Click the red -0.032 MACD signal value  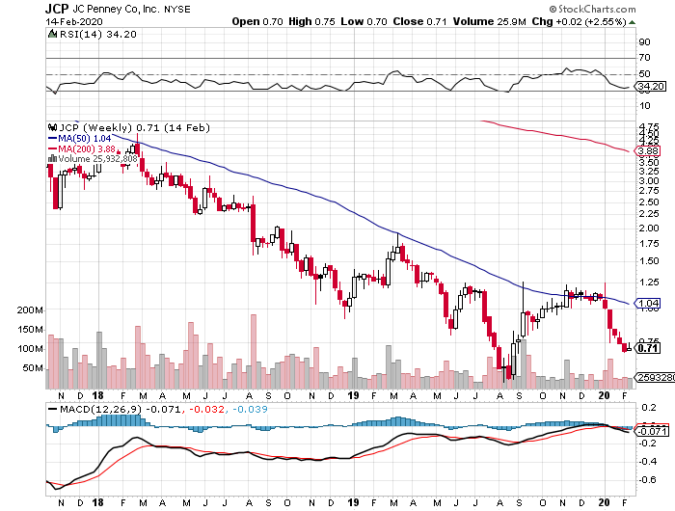pos(207,409)
